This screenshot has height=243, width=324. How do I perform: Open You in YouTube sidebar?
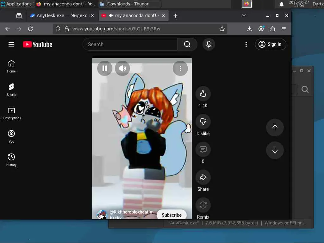coord(11,137)
